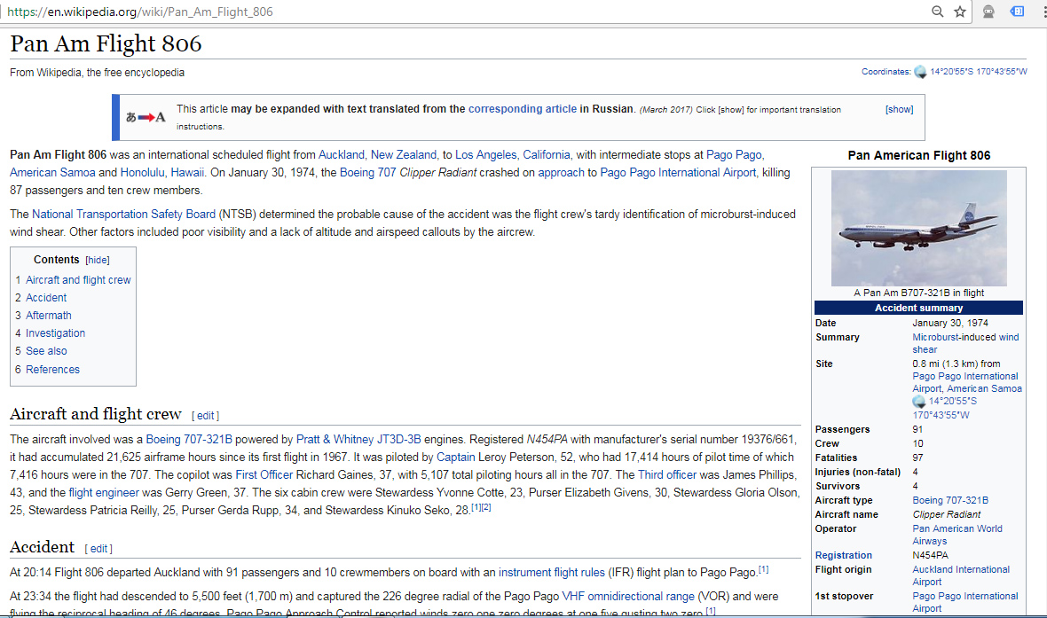Expand translation instructions with [show]

tap(899, 109)
